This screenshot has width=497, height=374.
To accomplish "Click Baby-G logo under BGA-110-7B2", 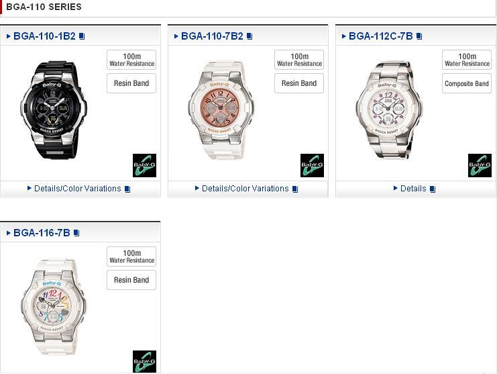I will 312,165.
